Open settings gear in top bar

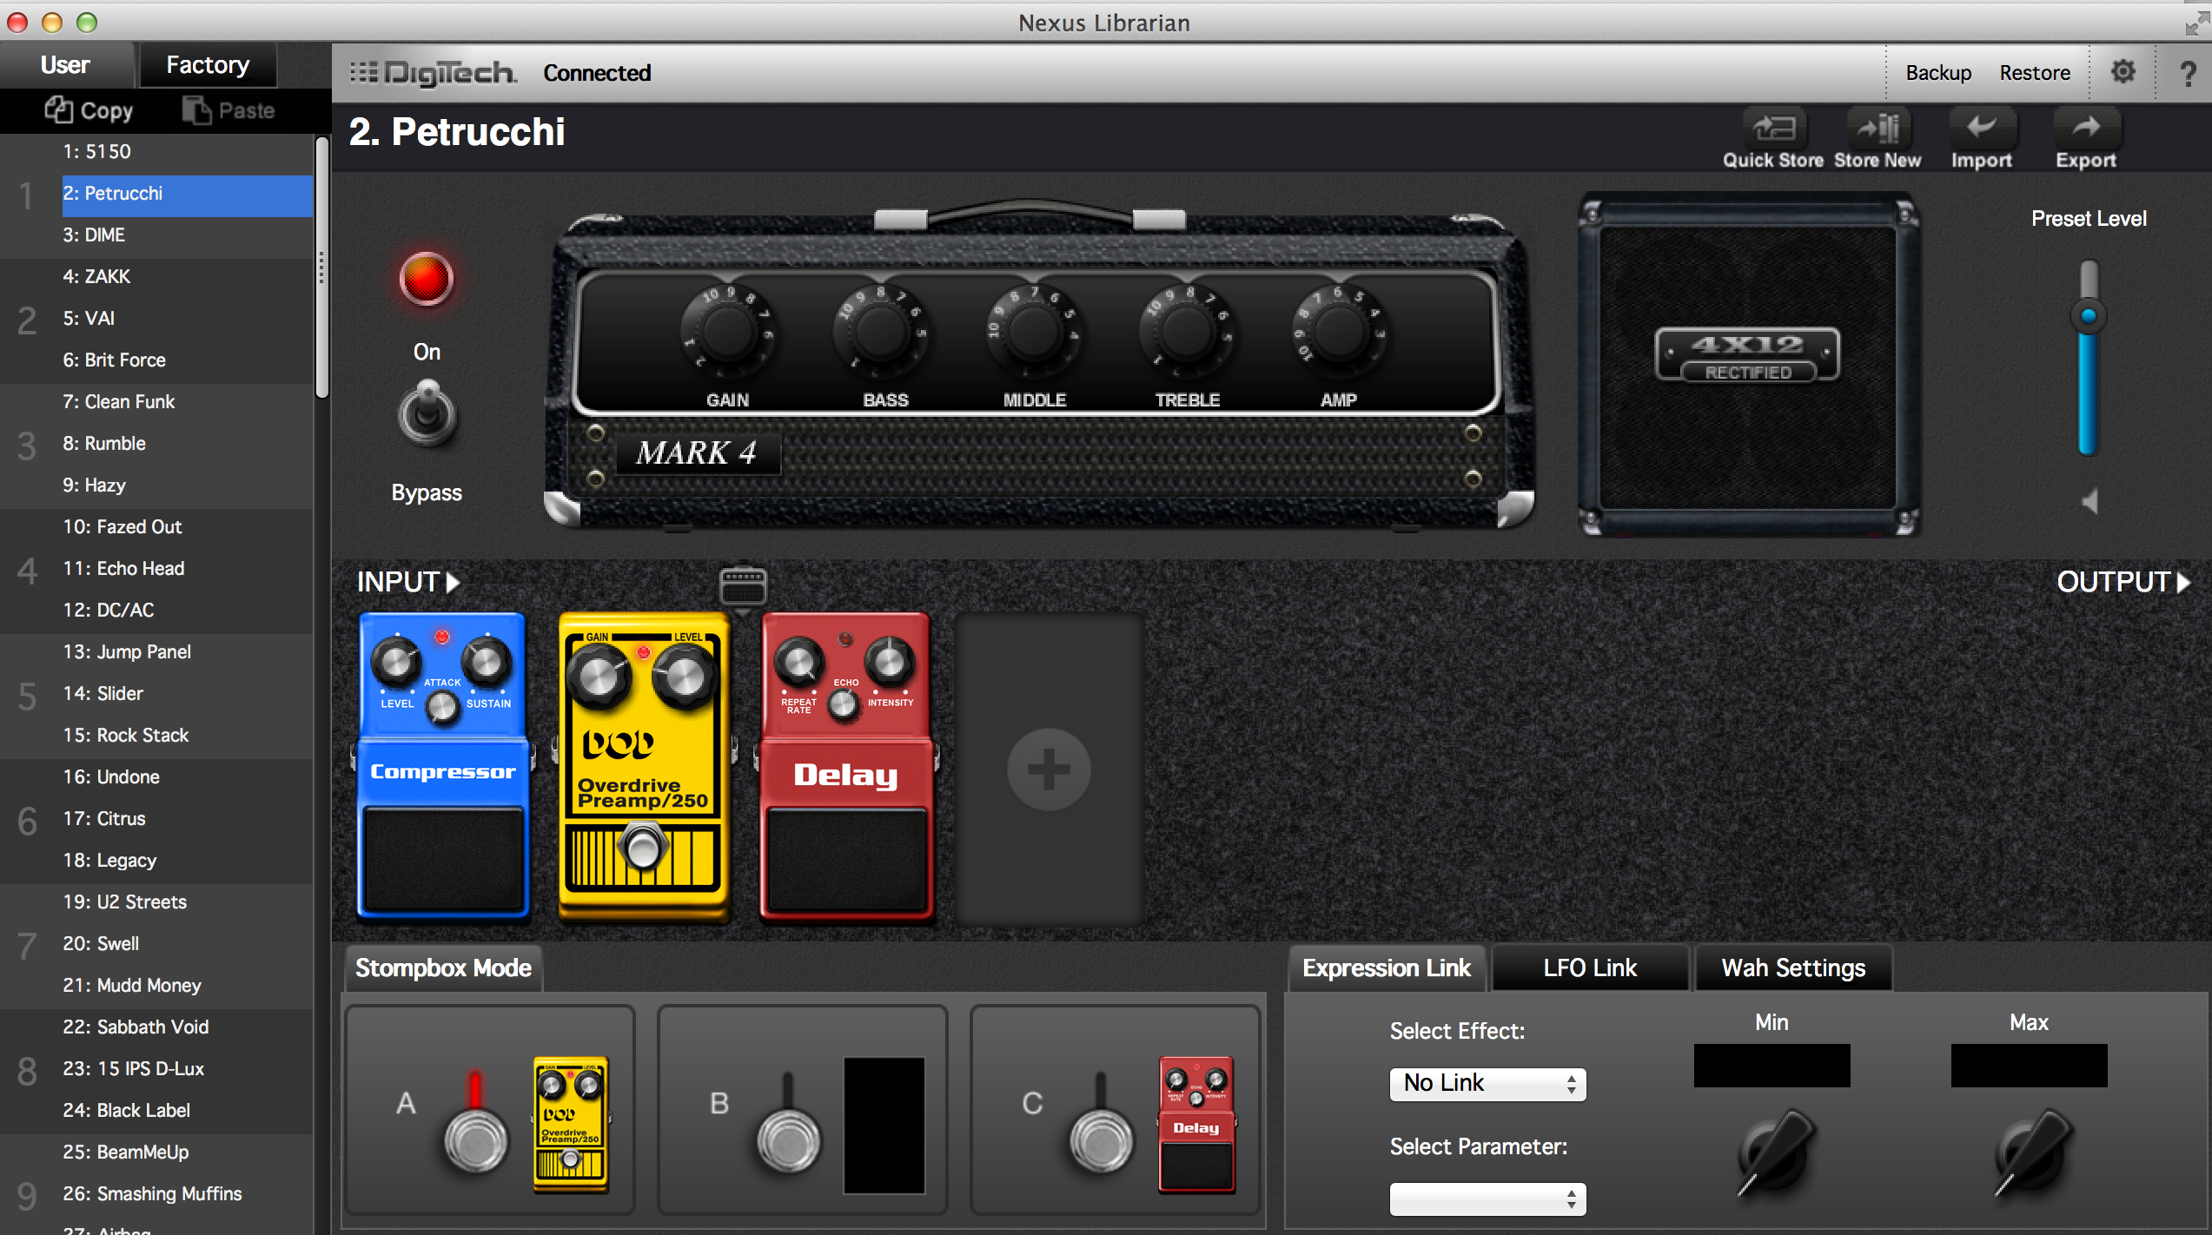click(x=2123, y=72)
